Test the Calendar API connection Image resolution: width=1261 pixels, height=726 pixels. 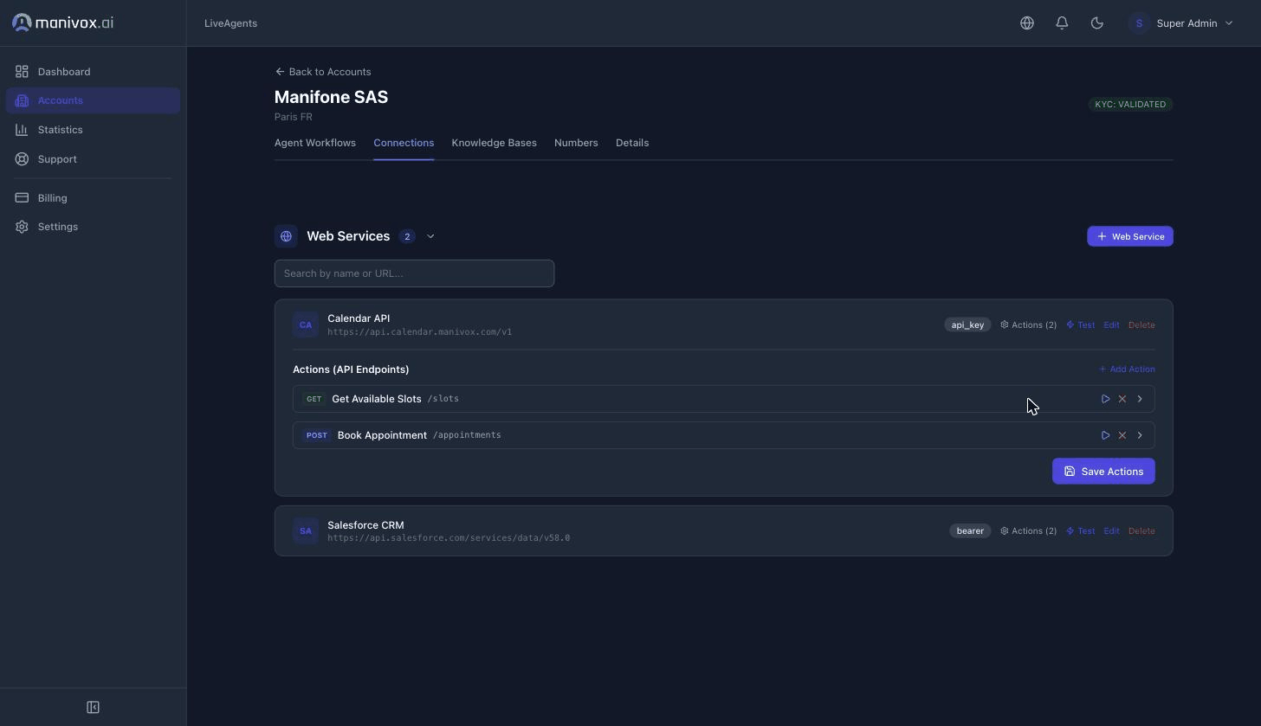[x=1081, y=325]
